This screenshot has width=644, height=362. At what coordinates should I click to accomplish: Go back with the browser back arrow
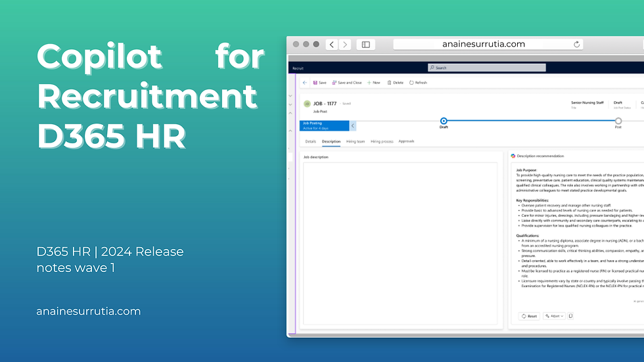pos(332,44)
